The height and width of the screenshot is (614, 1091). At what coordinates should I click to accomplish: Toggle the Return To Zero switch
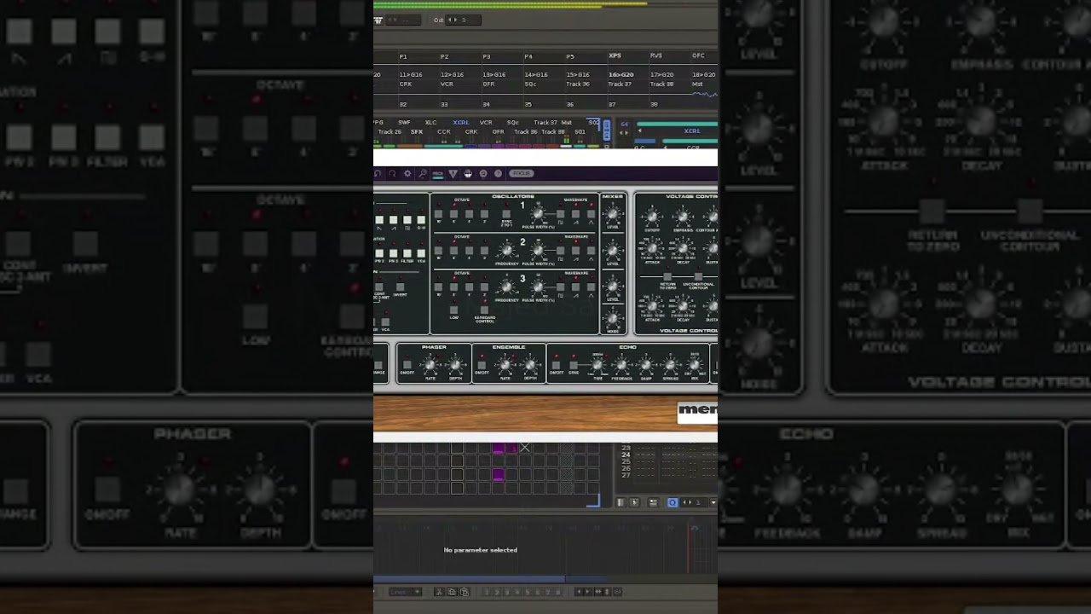[667, 276]
